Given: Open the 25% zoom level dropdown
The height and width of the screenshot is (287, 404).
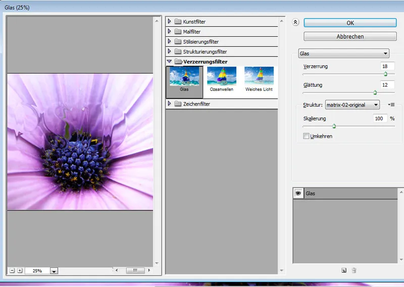Looking at the screenshot, I should tap(54, 271).
